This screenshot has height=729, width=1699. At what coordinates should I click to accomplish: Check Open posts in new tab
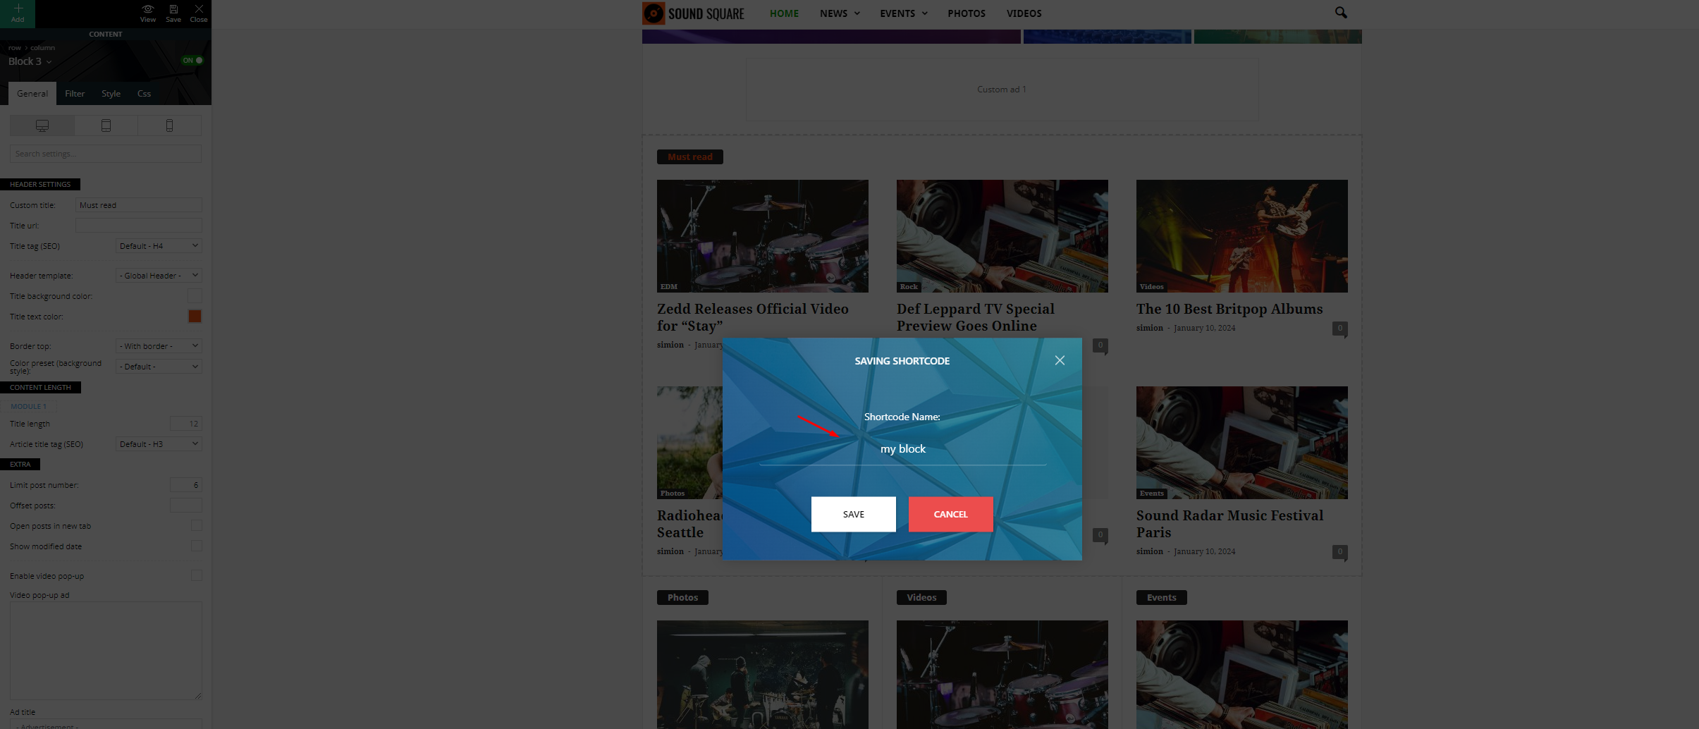197,526
